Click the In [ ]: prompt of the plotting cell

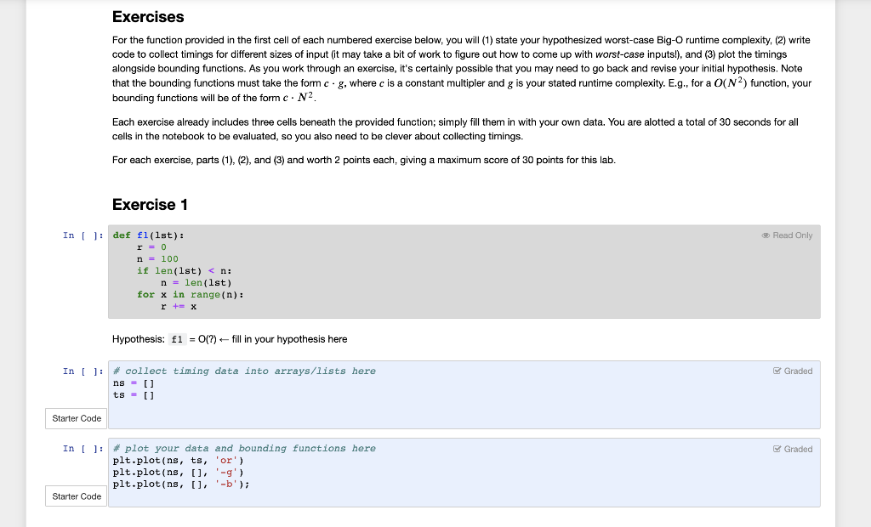[x=83, y=448]
